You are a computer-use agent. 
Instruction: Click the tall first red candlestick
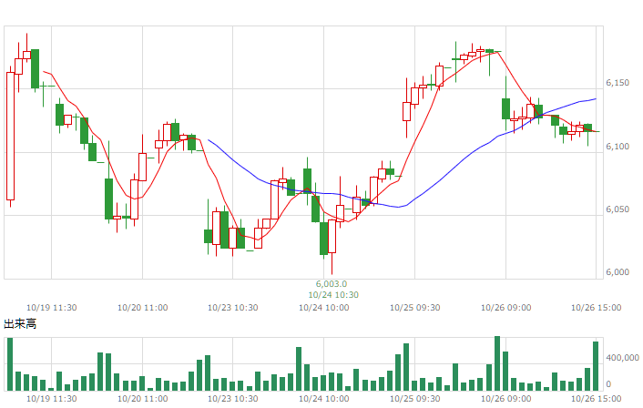pos(10,136)
